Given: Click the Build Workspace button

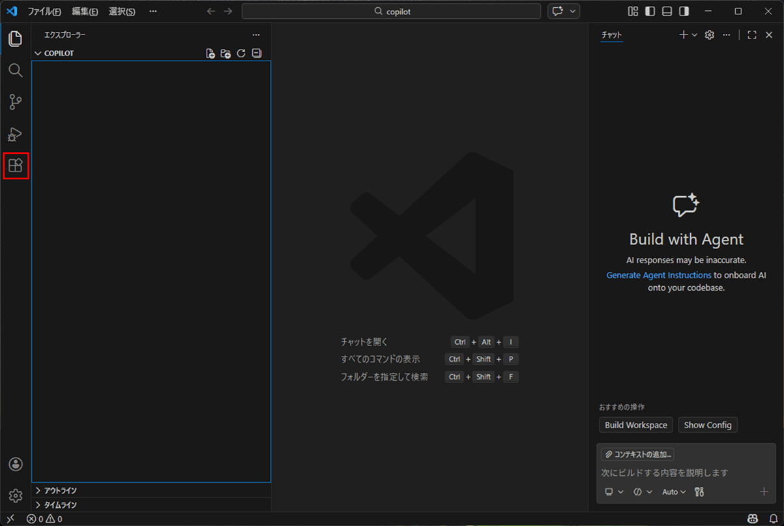Looking at the screenshot, I should coord(635,424).
